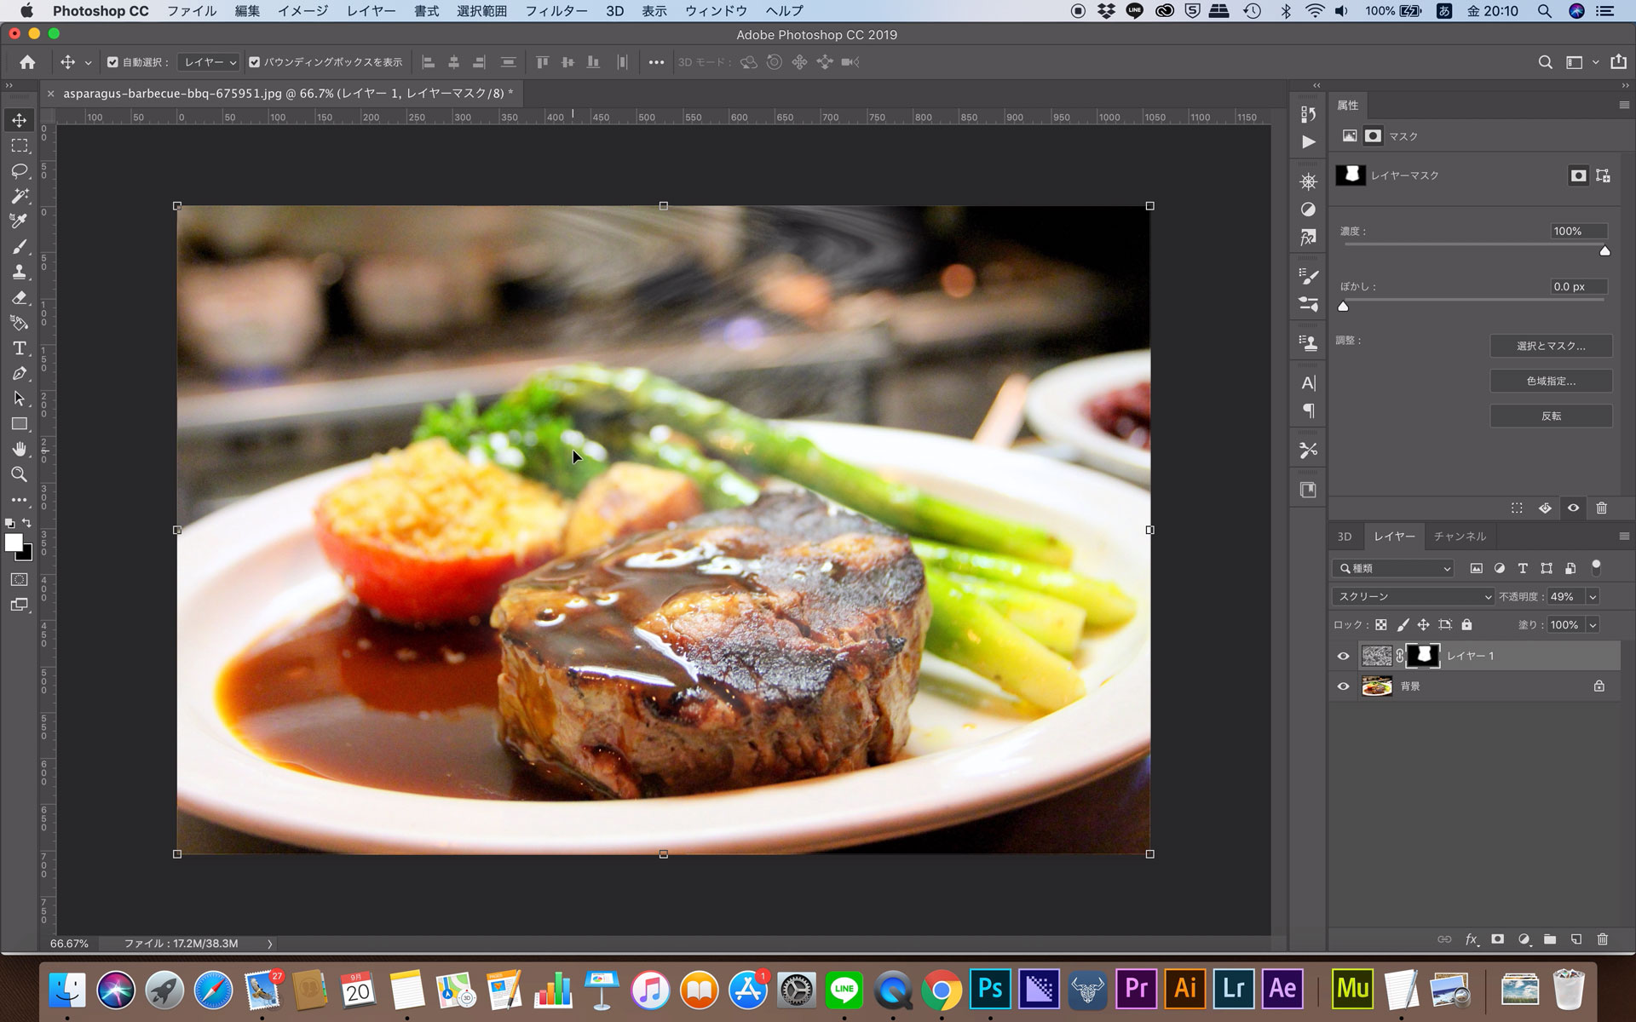Toggle the 自動選択 checkbox
The width and height of the screenshot is (1636, 1022).
(112, 61)
